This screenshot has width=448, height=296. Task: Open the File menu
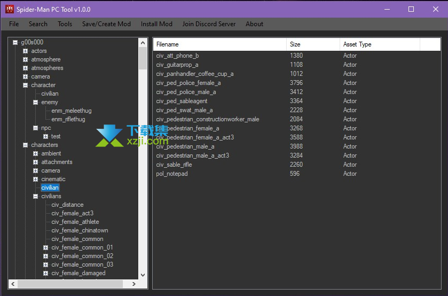point(14,24)
